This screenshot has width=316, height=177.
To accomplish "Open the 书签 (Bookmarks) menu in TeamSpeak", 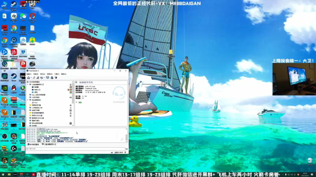I will click(x=36, y=74).
